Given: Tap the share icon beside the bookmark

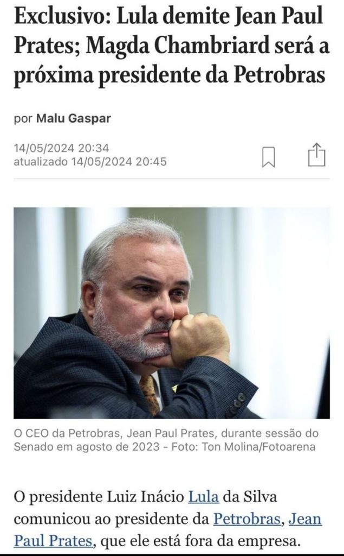Looking at the screenshot, I should pyautogui.click(x=316, y=155).
